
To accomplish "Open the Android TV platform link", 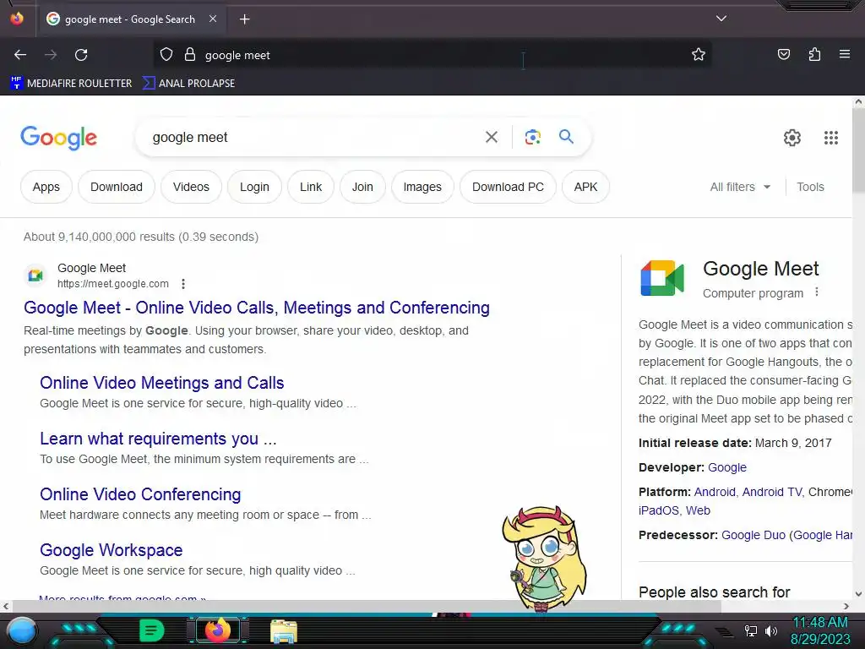I will pyautogui.click(x=772, y=492).
